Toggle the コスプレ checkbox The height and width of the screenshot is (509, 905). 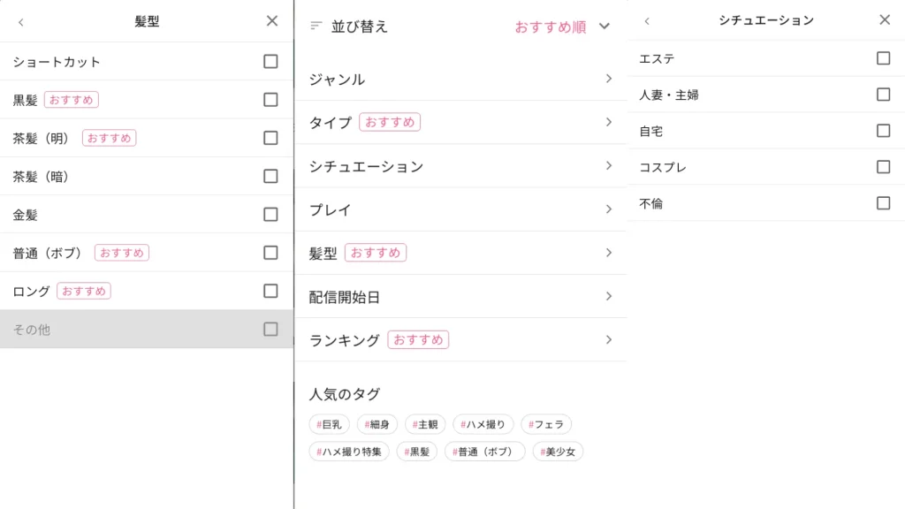pos(883,167)
